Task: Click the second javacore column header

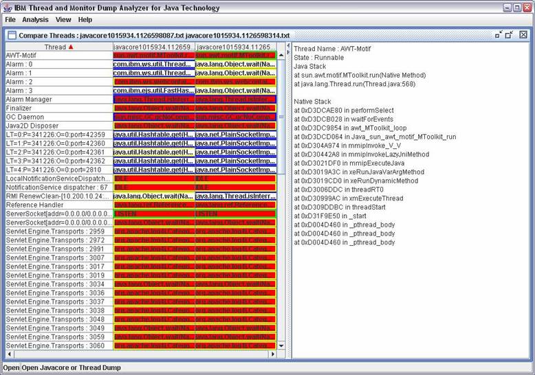Action: (x=236, y=47)
